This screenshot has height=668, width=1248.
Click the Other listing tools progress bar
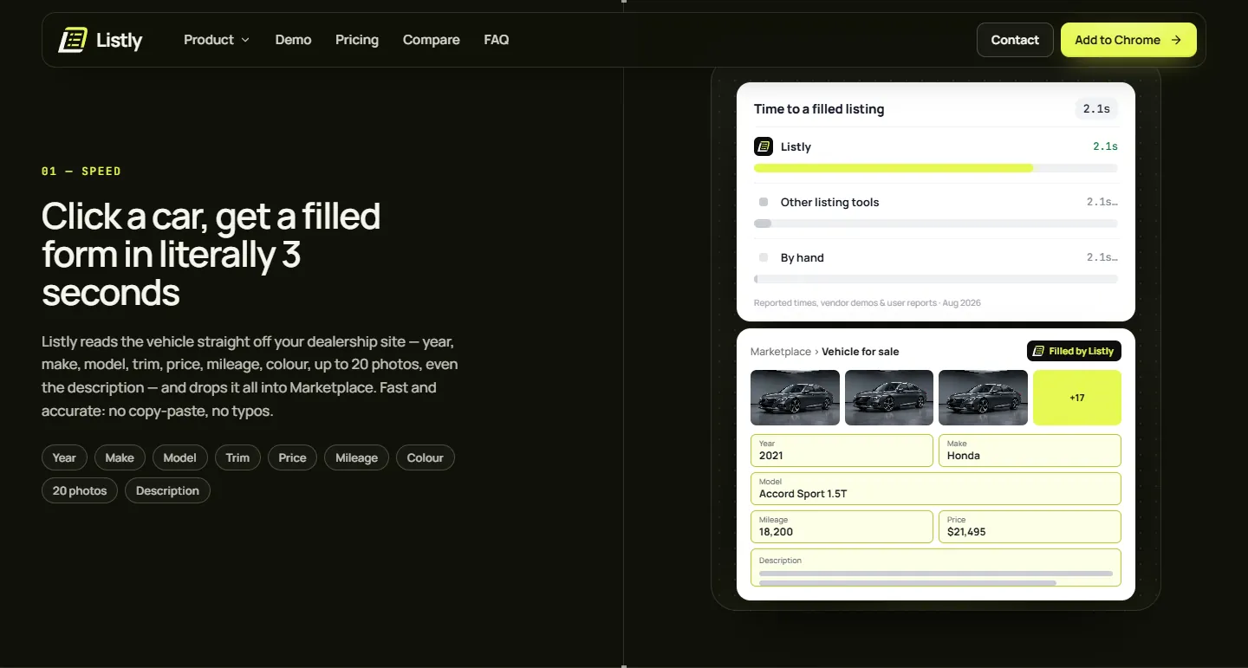point(936,224)
